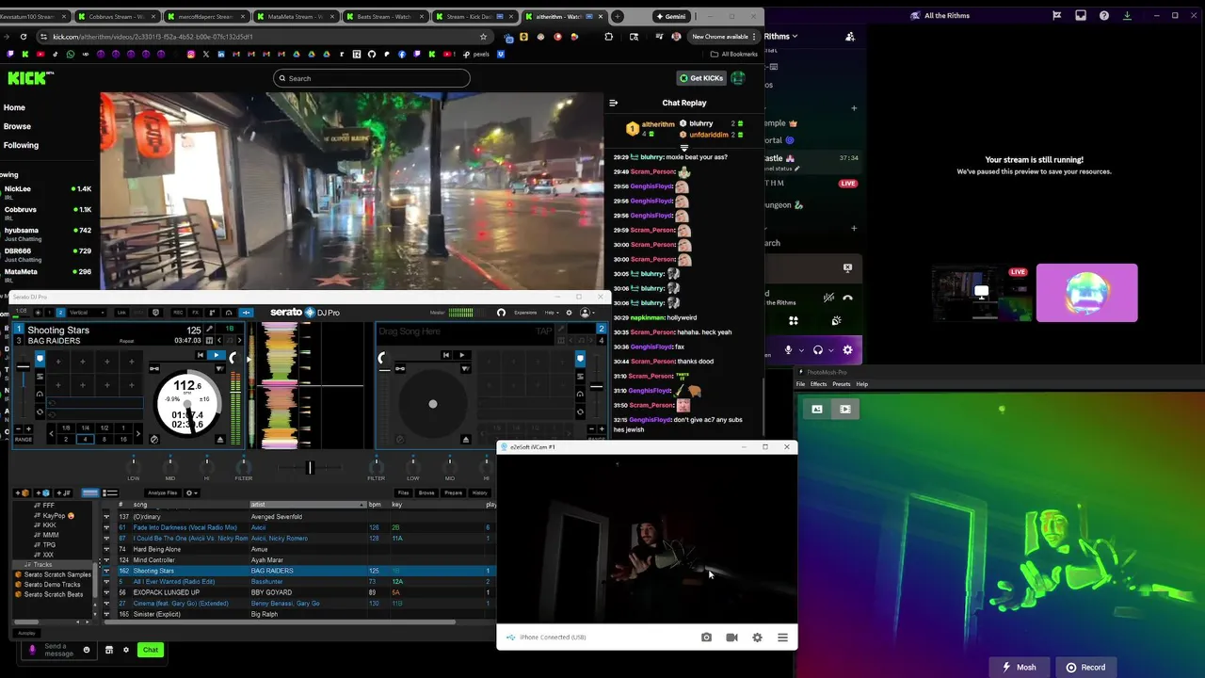Toggle FX panel in Serato

click(x=195, y=313)
